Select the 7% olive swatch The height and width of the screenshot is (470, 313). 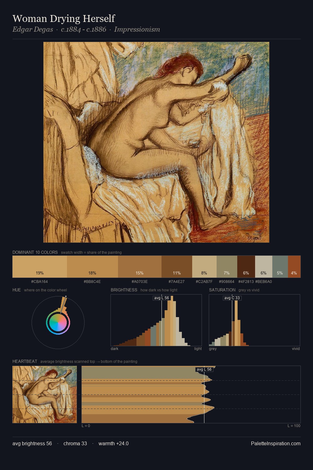tap(227, 267)
